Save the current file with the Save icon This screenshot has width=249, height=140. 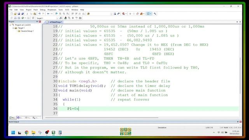click(19, 14)
